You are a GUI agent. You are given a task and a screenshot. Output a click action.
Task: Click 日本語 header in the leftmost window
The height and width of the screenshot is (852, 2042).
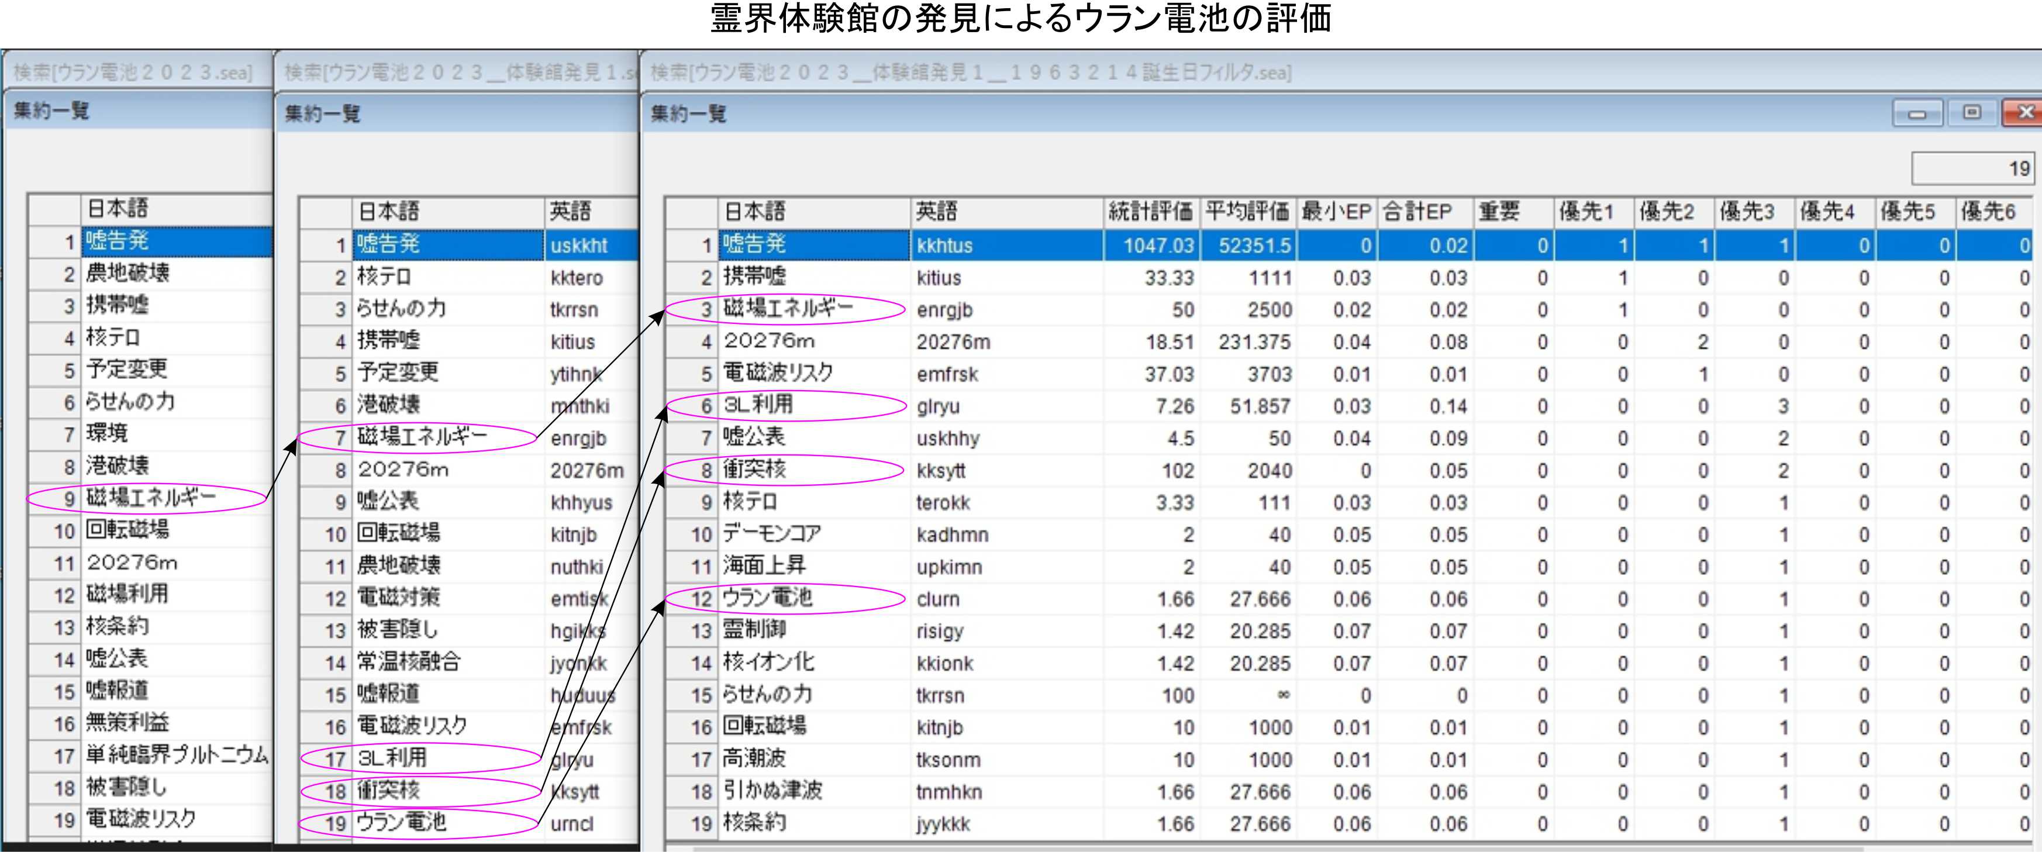tap(176, 208)
